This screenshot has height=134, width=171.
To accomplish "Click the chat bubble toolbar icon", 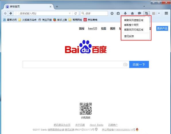I will click(139, 14).
